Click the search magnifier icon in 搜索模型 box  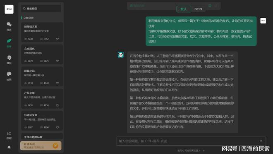(x=24, y=9)
